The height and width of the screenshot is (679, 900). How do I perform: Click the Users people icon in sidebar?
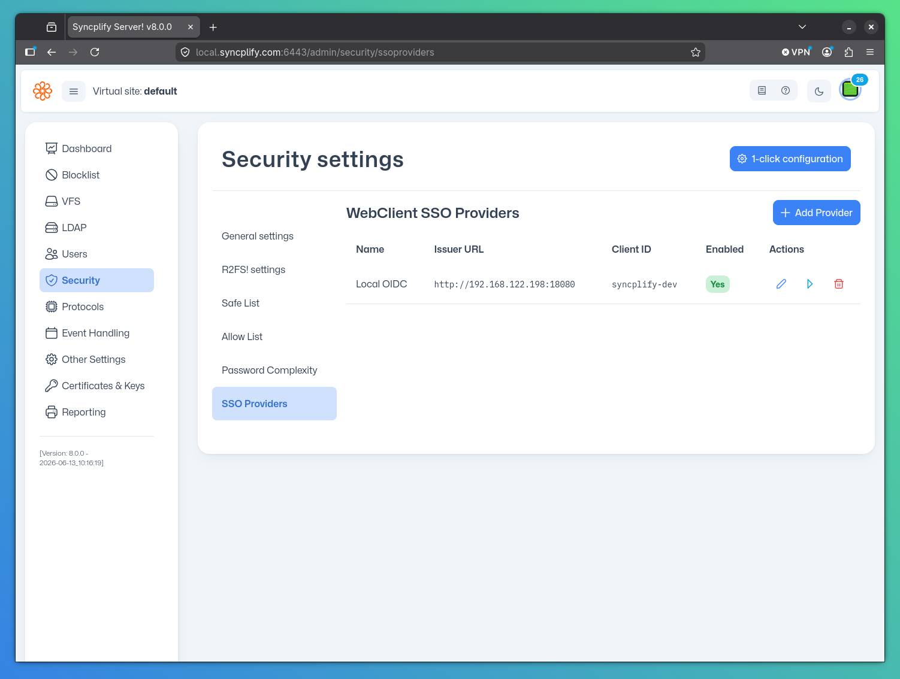[x=52, y=254]
